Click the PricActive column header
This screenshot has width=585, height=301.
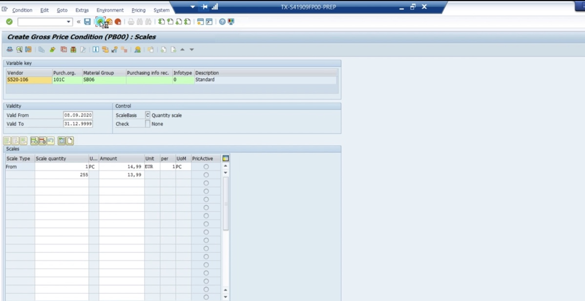(206, 158)
